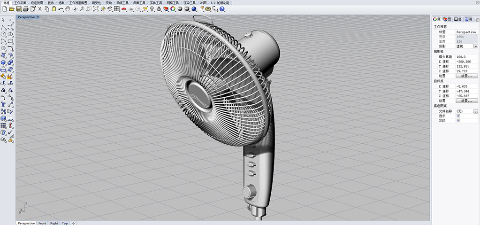Cut selection with the scissors icon

[x=40, y=9]
